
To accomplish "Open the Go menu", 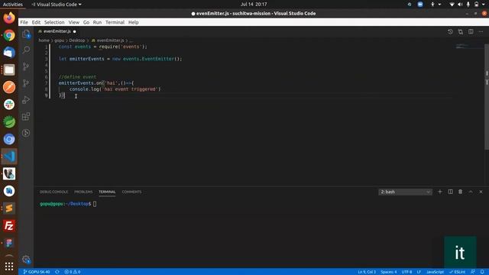I will pyautogui.click(x=86, y=22).
